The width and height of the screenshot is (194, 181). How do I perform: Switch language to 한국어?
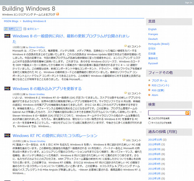(x=152, y=49)
